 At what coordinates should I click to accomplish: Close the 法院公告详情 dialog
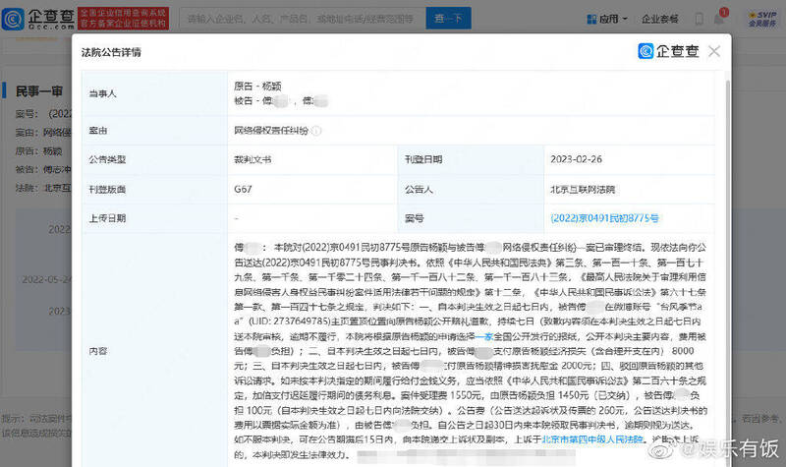[x=714, y=51]
